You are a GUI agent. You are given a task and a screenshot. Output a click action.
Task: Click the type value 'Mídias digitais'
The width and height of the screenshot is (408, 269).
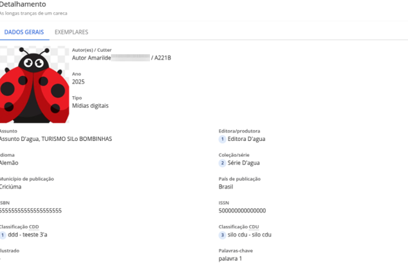coord(90,106)
